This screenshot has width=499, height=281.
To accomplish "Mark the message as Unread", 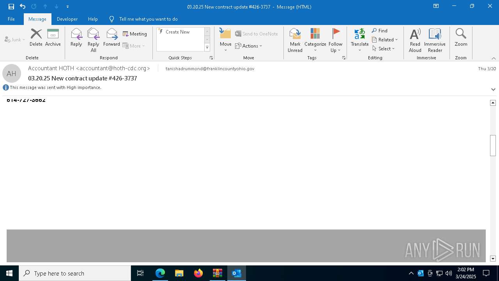I will point(295,40).
